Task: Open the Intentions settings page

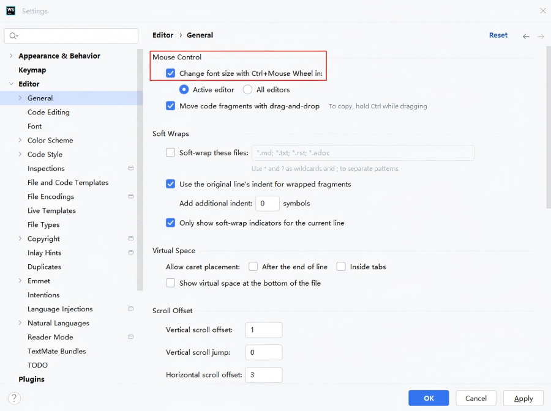Action: tap(43, 294)
